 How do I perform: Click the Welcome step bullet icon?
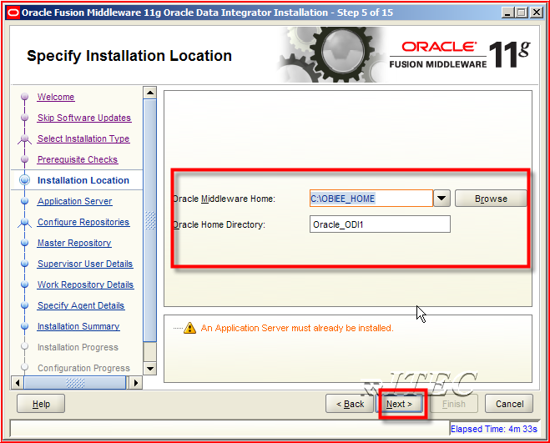[24, 97]
